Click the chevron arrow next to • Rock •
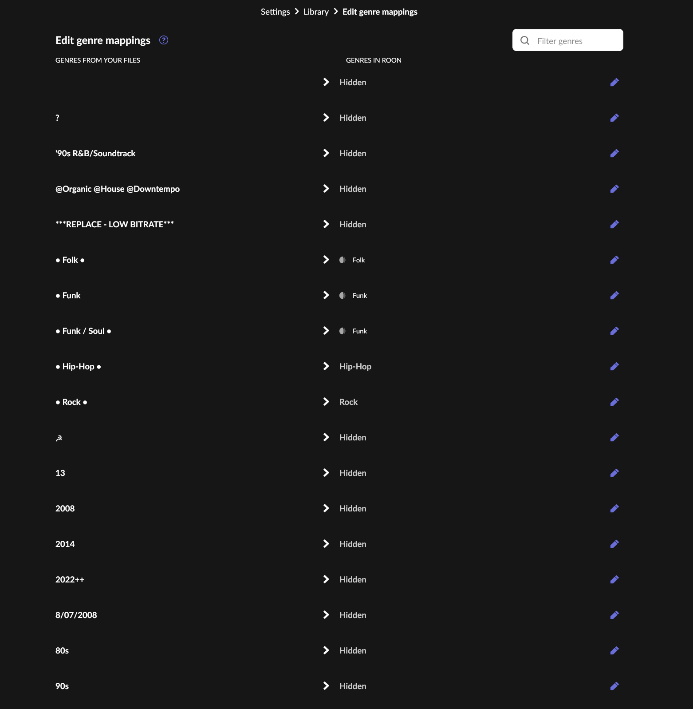The image size is (693, 709). 326,402
